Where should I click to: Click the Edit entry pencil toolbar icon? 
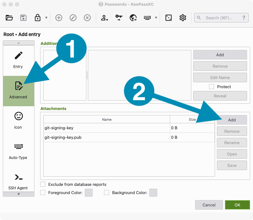tap(73, 18)
